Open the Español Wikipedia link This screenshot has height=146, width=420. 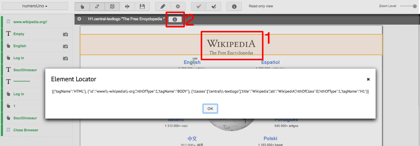click(x=270, y=62)
